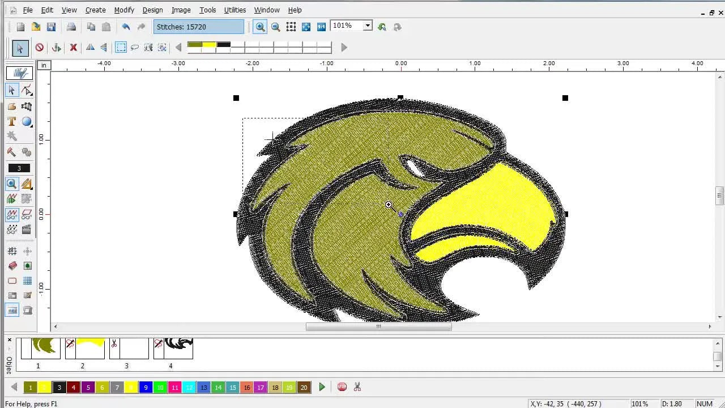Click the Zoom In magnifier in top toolbar
Image resolution: width=725 pixels, height=408 pixels.
[x=260, y=27]
